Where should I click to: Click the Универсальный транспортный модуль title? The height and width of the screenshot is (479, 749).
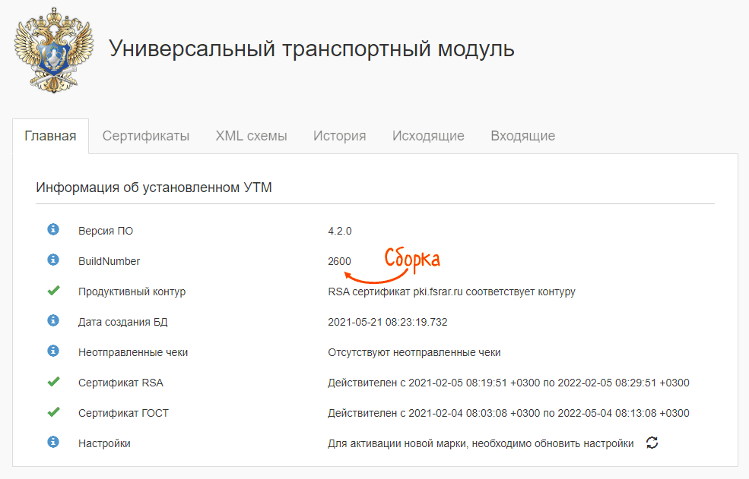pos(311,49)
